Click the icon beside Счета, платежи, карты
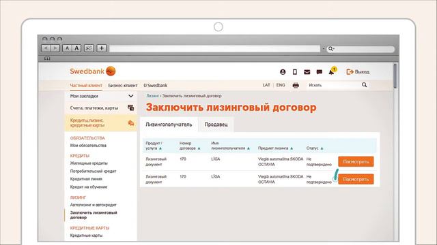This screenshot has width=437, height=245. coord(130,108)
